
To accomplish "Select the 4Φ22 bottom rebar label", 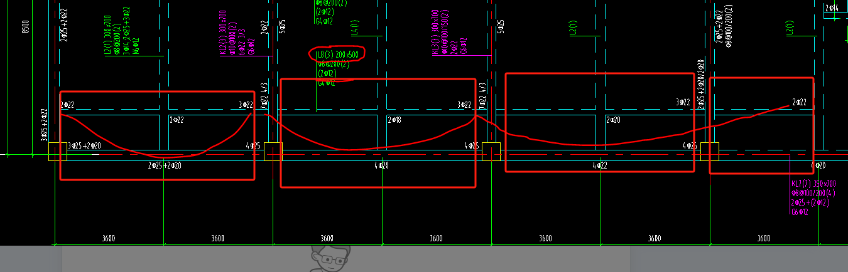I will coord(600,165).
